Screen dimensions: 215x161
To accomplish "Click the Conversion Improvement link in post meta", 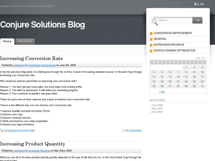I will (x=42, y=65).
